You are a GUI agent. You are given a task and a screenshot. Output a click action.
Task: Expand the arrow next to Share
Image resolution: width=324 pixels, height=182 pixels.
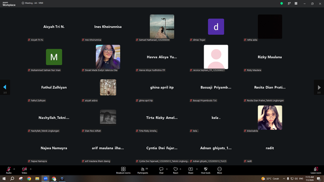click(197, 169)
